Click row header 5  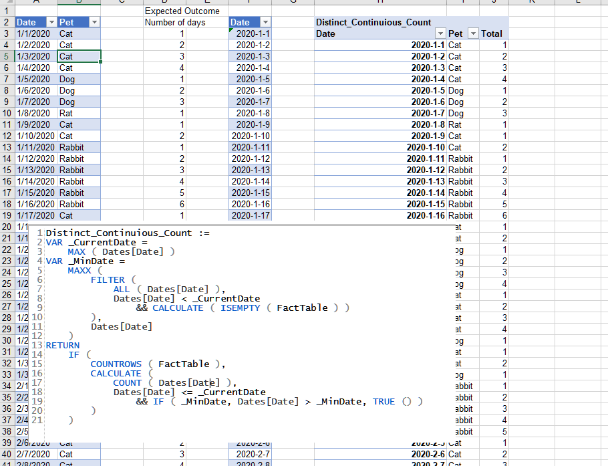click(7, 56)
